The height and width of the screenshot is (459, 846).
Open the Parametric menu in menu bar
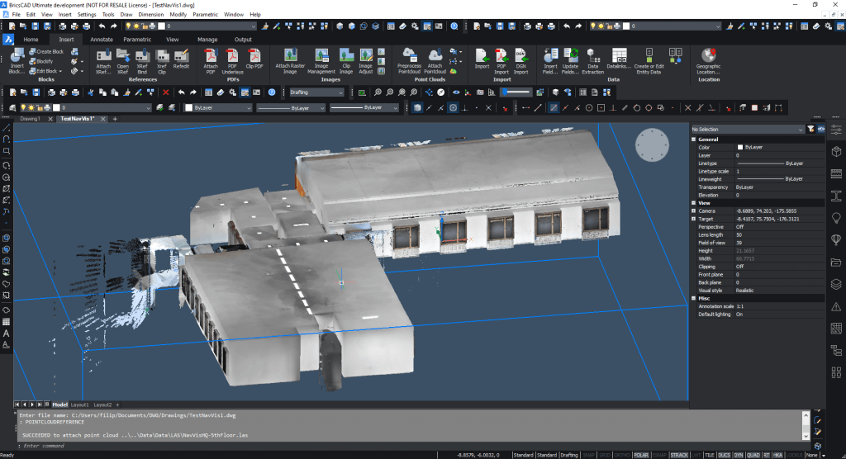[205, 15]
